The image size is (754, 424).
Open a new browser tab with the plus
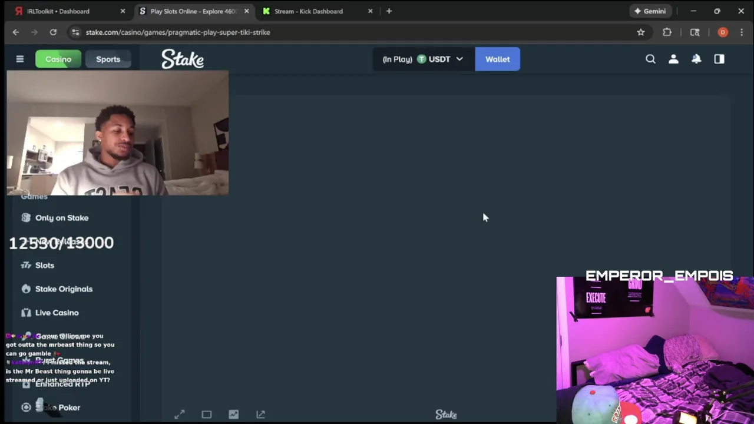[389, 11]
